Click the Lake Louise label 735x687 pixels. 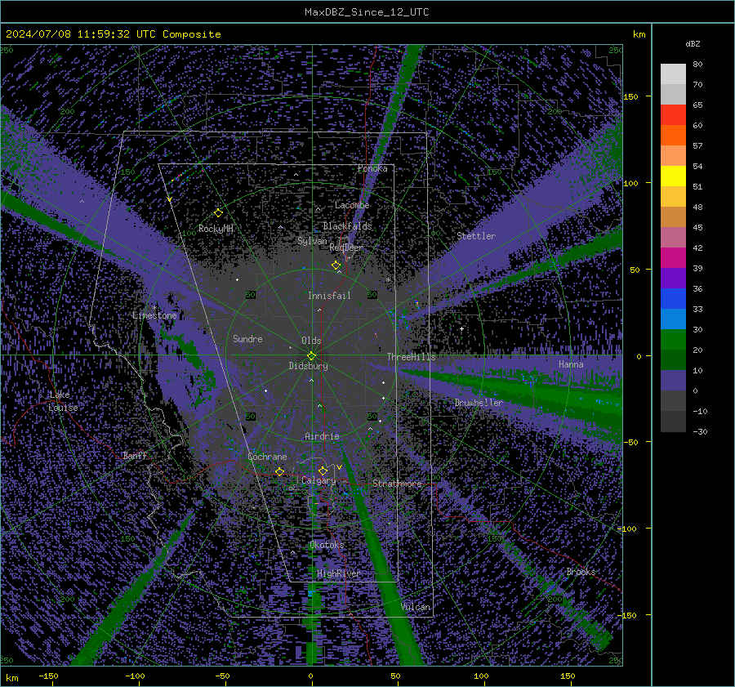pos(63,401)
